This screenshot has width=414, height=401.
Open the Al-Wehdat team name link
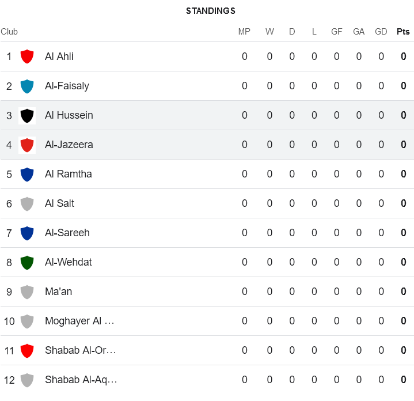pos(68,262)
